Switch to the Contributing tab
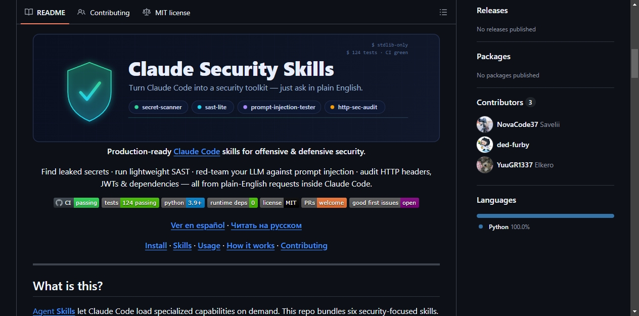The image size is (639, 316). point(104,12)
